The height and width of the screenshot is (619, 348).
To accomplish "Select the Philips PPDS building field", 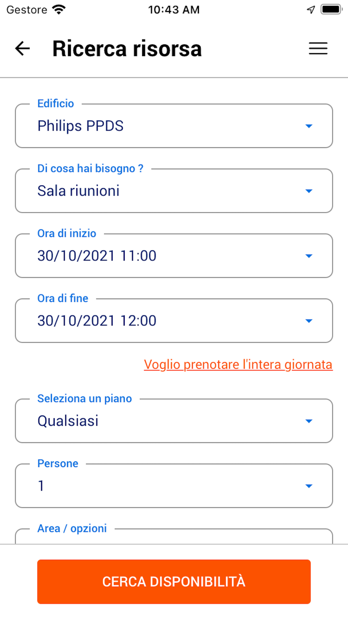I will click(81, 126).
